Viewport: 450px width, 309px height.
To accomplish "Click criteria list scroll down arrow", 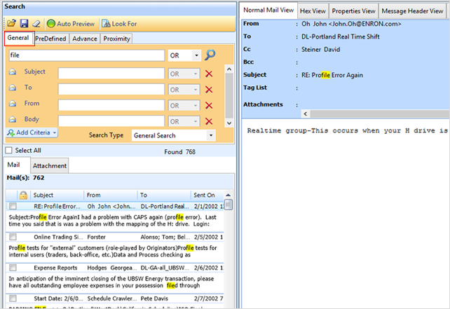I will [229, 123].
